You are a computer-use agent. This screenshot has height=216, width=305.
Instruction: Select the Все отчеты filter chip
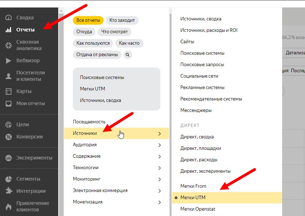point(88,20)
